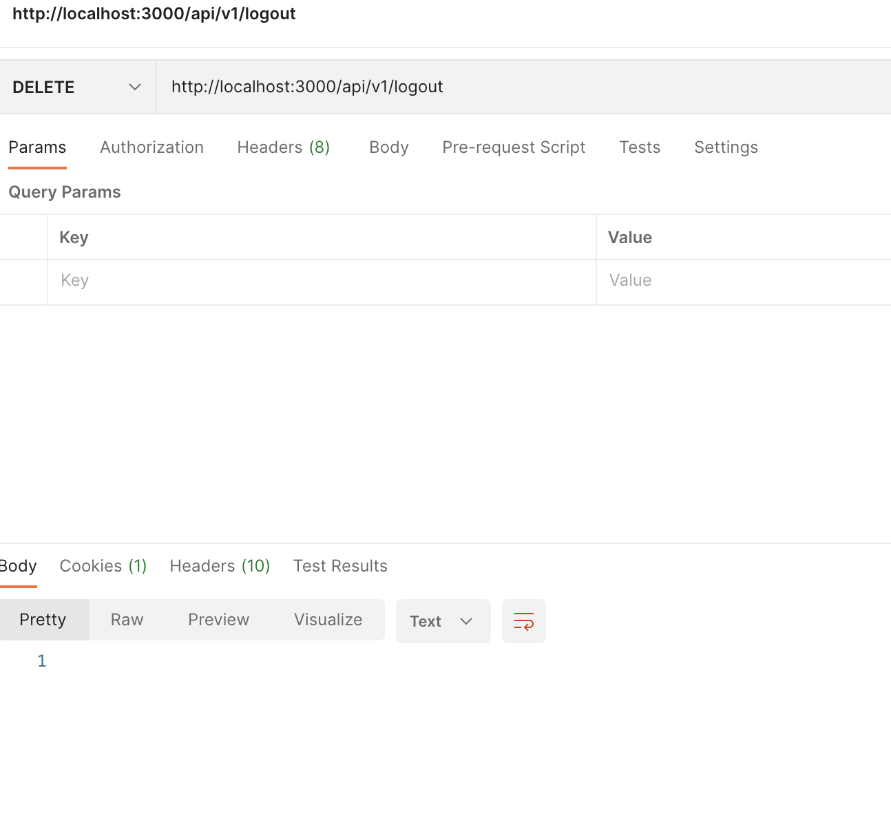891x836 pixels.
Task: Click the Pretty response view button
Action: [43, 619]
